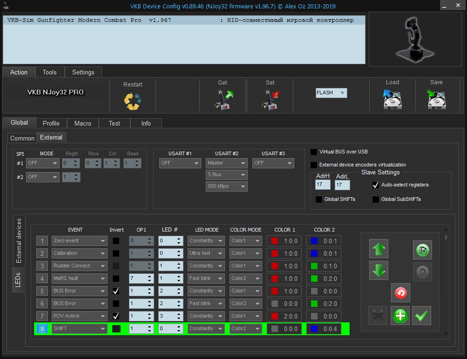Select External devices vertical tab
Image resolution: width=467 pixels, height=359 pixels.
[19, 240]
